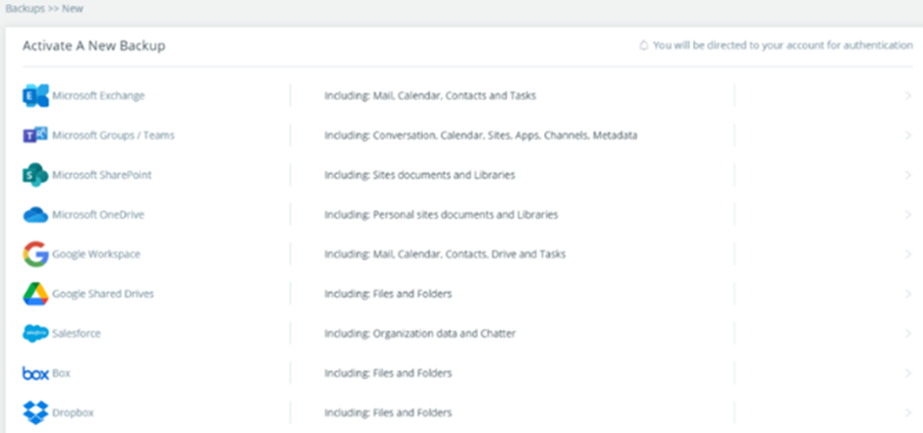Go to Backups in the breadcrumb
The height and width of the screenshot is (433, 923).
[26, 9]
